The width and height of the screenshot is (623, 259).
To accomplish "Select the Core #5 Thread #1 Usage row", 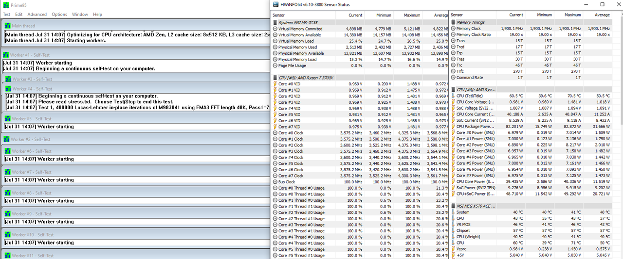I will point(360,255).
